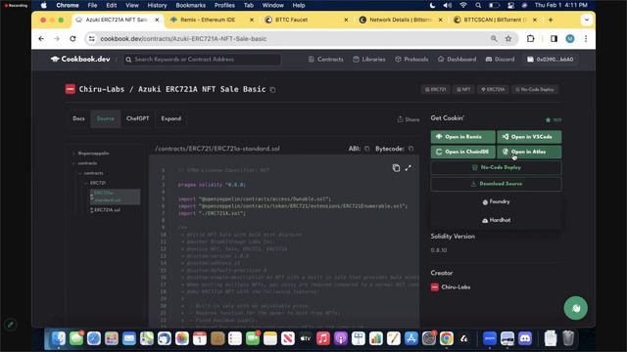
Task: Switch to the Docs tab
Action: point(78,119)
